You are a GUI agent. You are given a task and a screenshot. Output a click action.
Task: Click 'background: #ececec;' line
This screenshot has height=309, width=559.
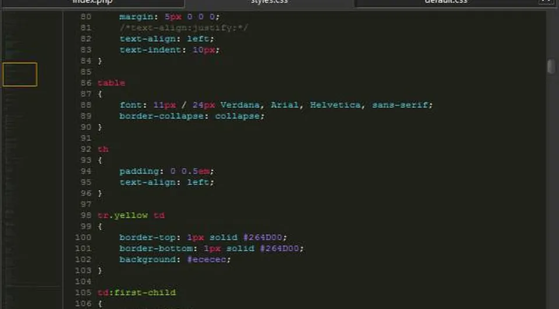(x=175, y=260)
